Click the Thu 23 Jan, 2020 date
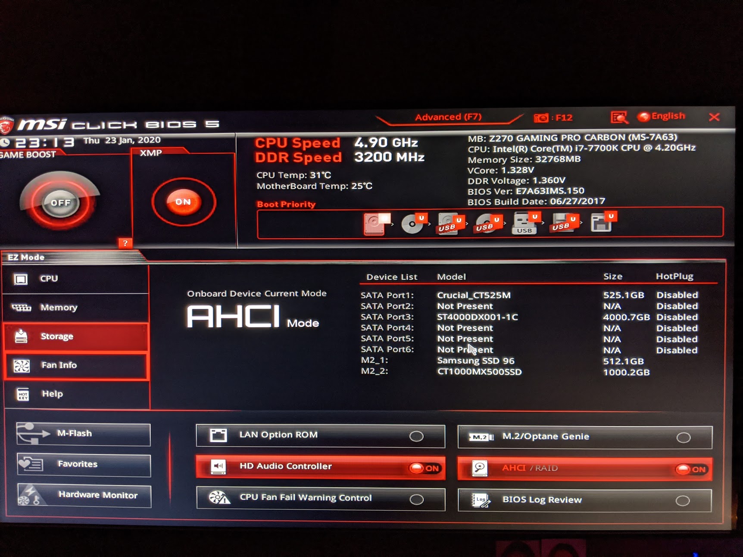 (122, 140)
